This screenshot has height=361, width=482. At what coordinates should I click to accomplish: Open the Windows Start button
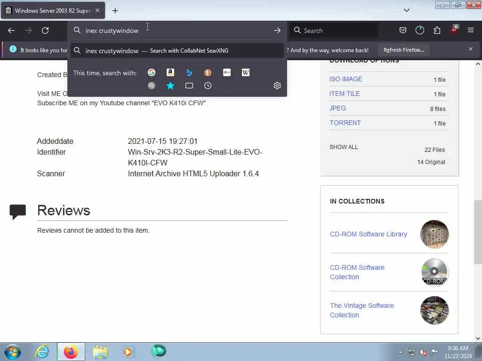(x=13, y=352)
